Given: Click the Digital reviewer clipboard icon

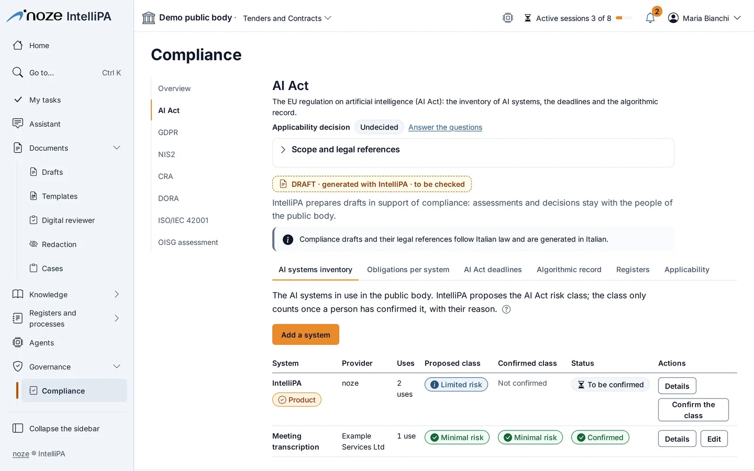Looking at the screenshot, I should [33, 220].
